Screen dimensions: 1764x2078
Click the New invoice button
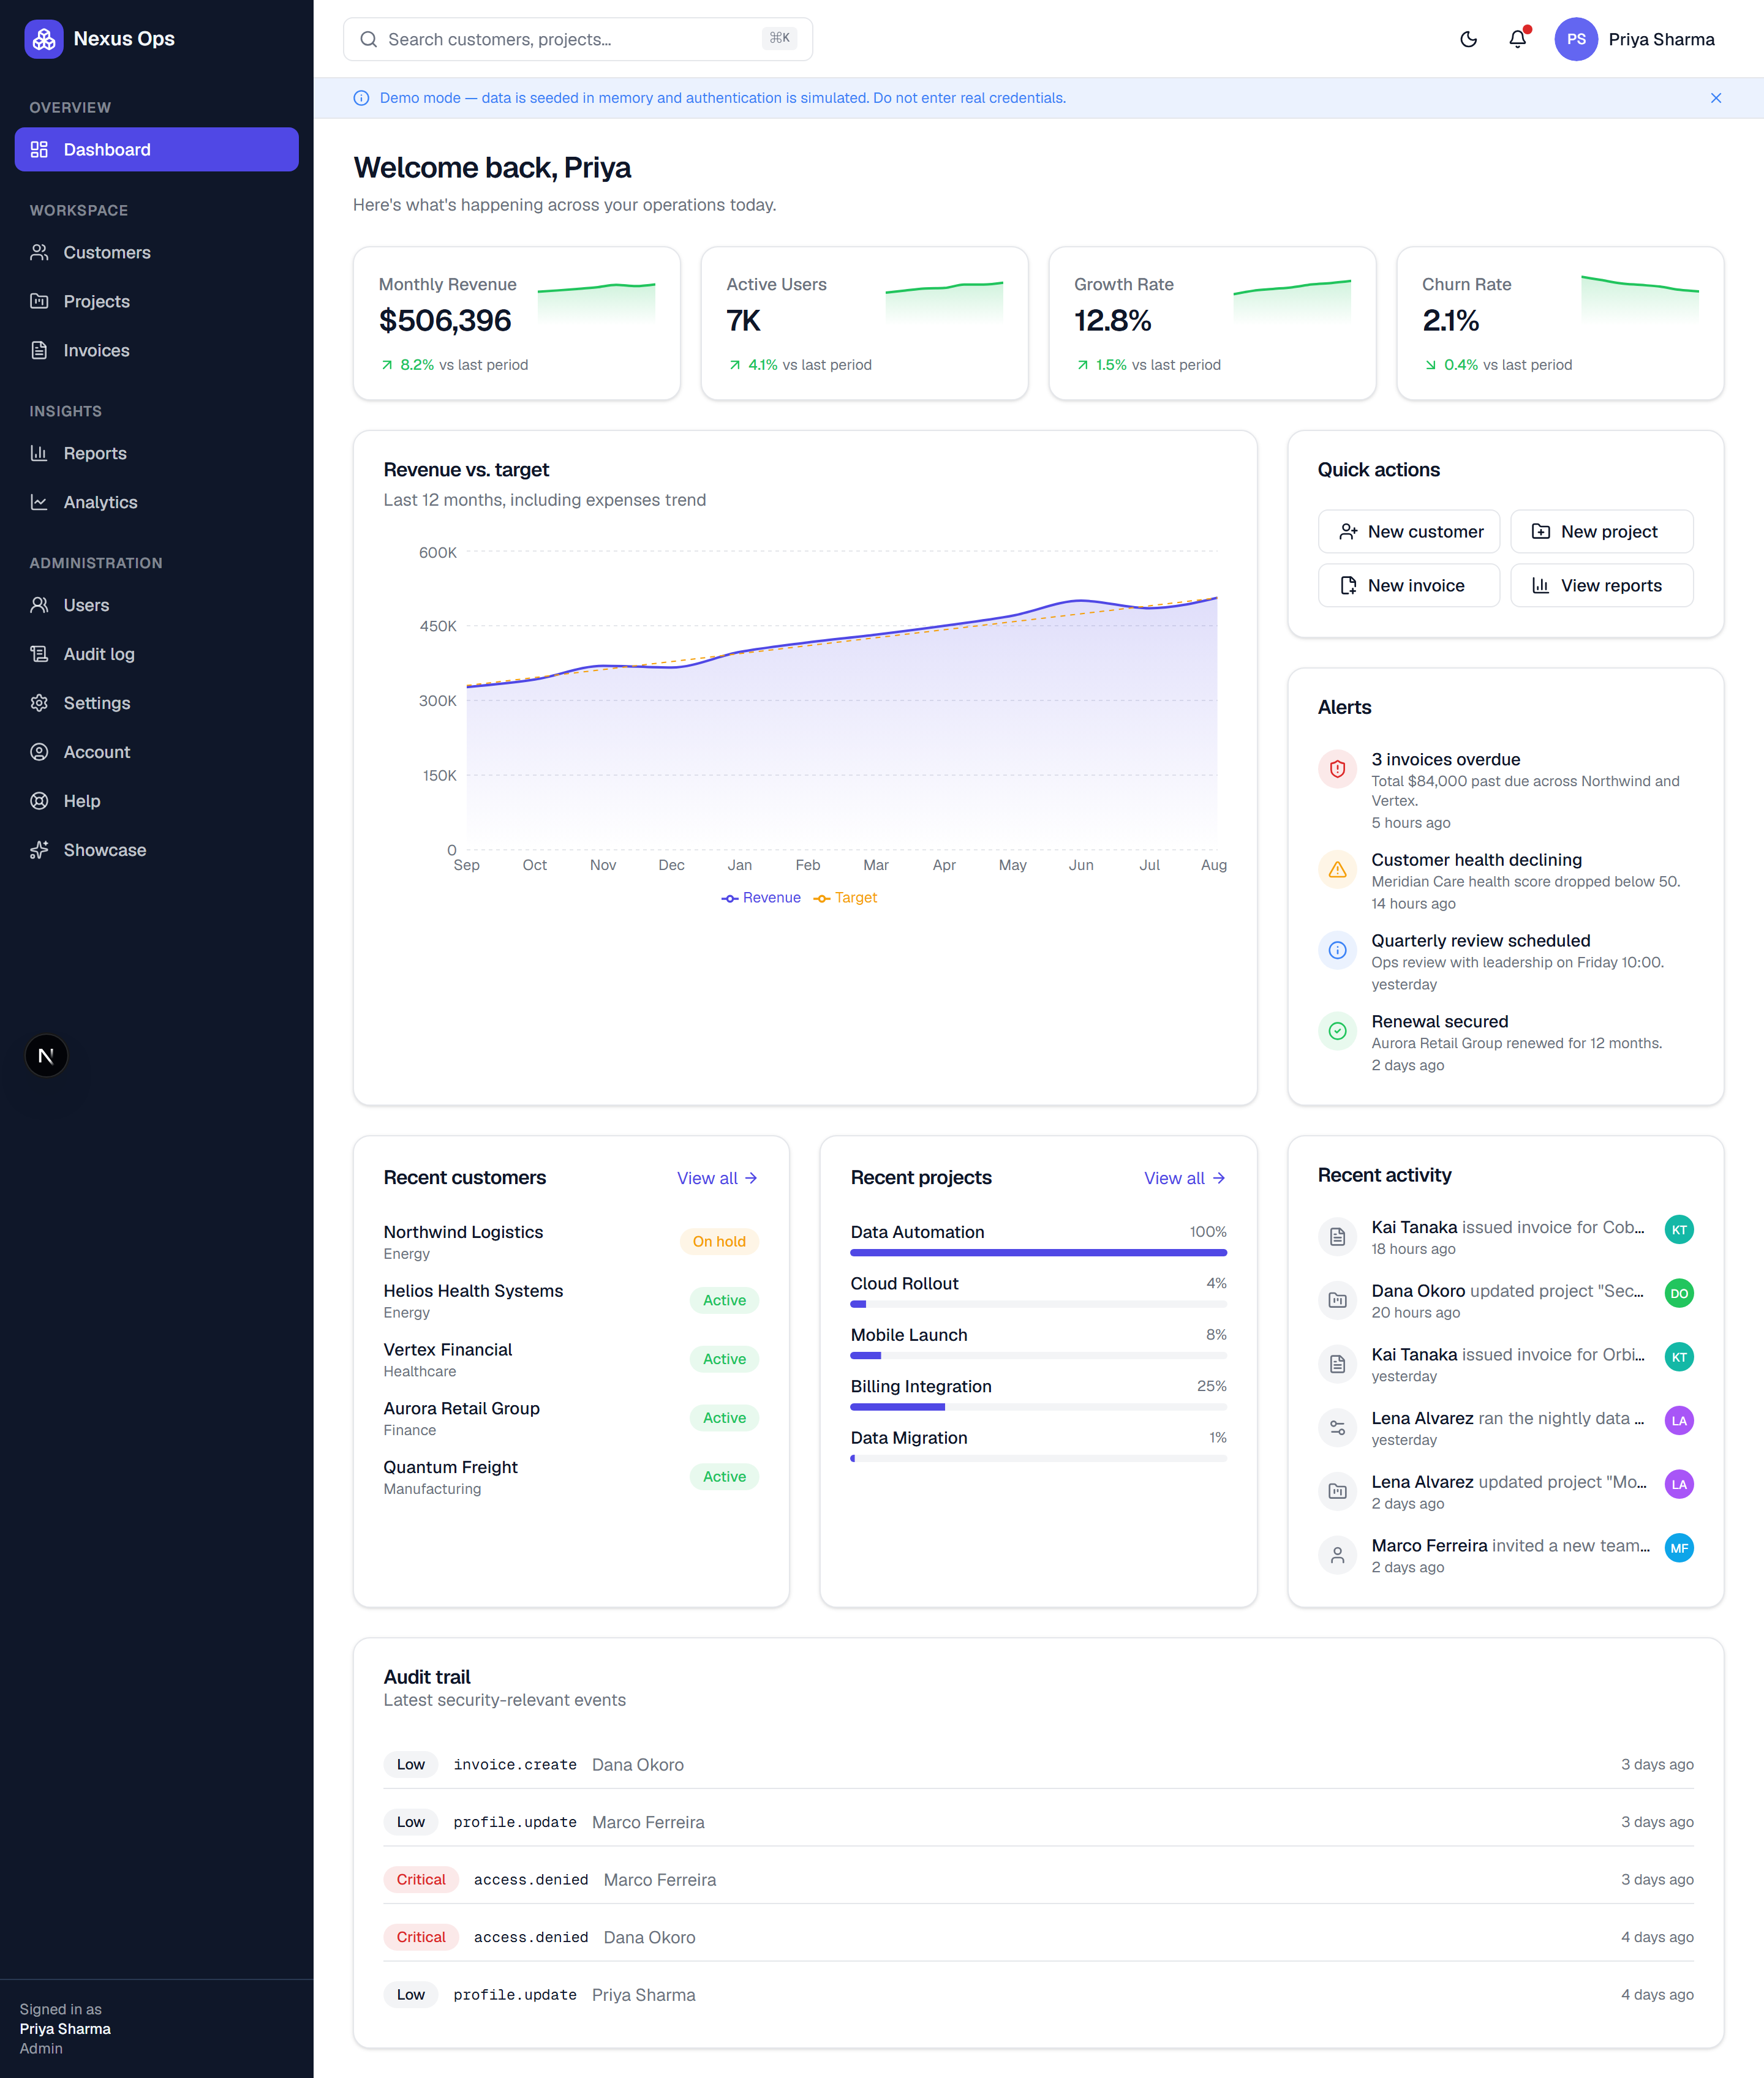click(1408, 586)
